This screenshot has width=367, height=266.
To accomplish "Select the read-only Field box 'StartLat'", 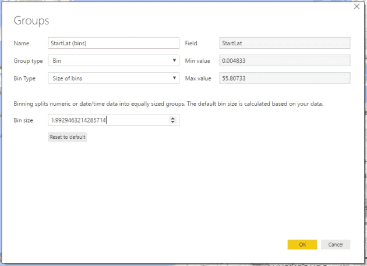I will [x=285, y=43].
